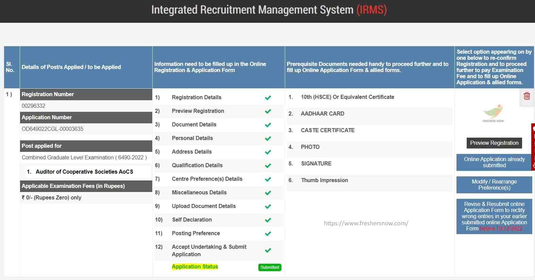Screen dimensions: 535x280
Task: Click the checkmark beside Self Declaration
Action: coord(268,220)
